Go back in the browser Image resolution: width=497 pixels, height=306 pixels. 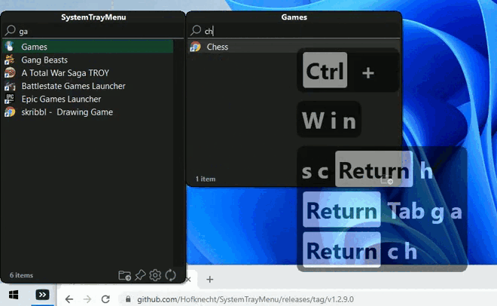pyautogui.click(x=69, y=299)
